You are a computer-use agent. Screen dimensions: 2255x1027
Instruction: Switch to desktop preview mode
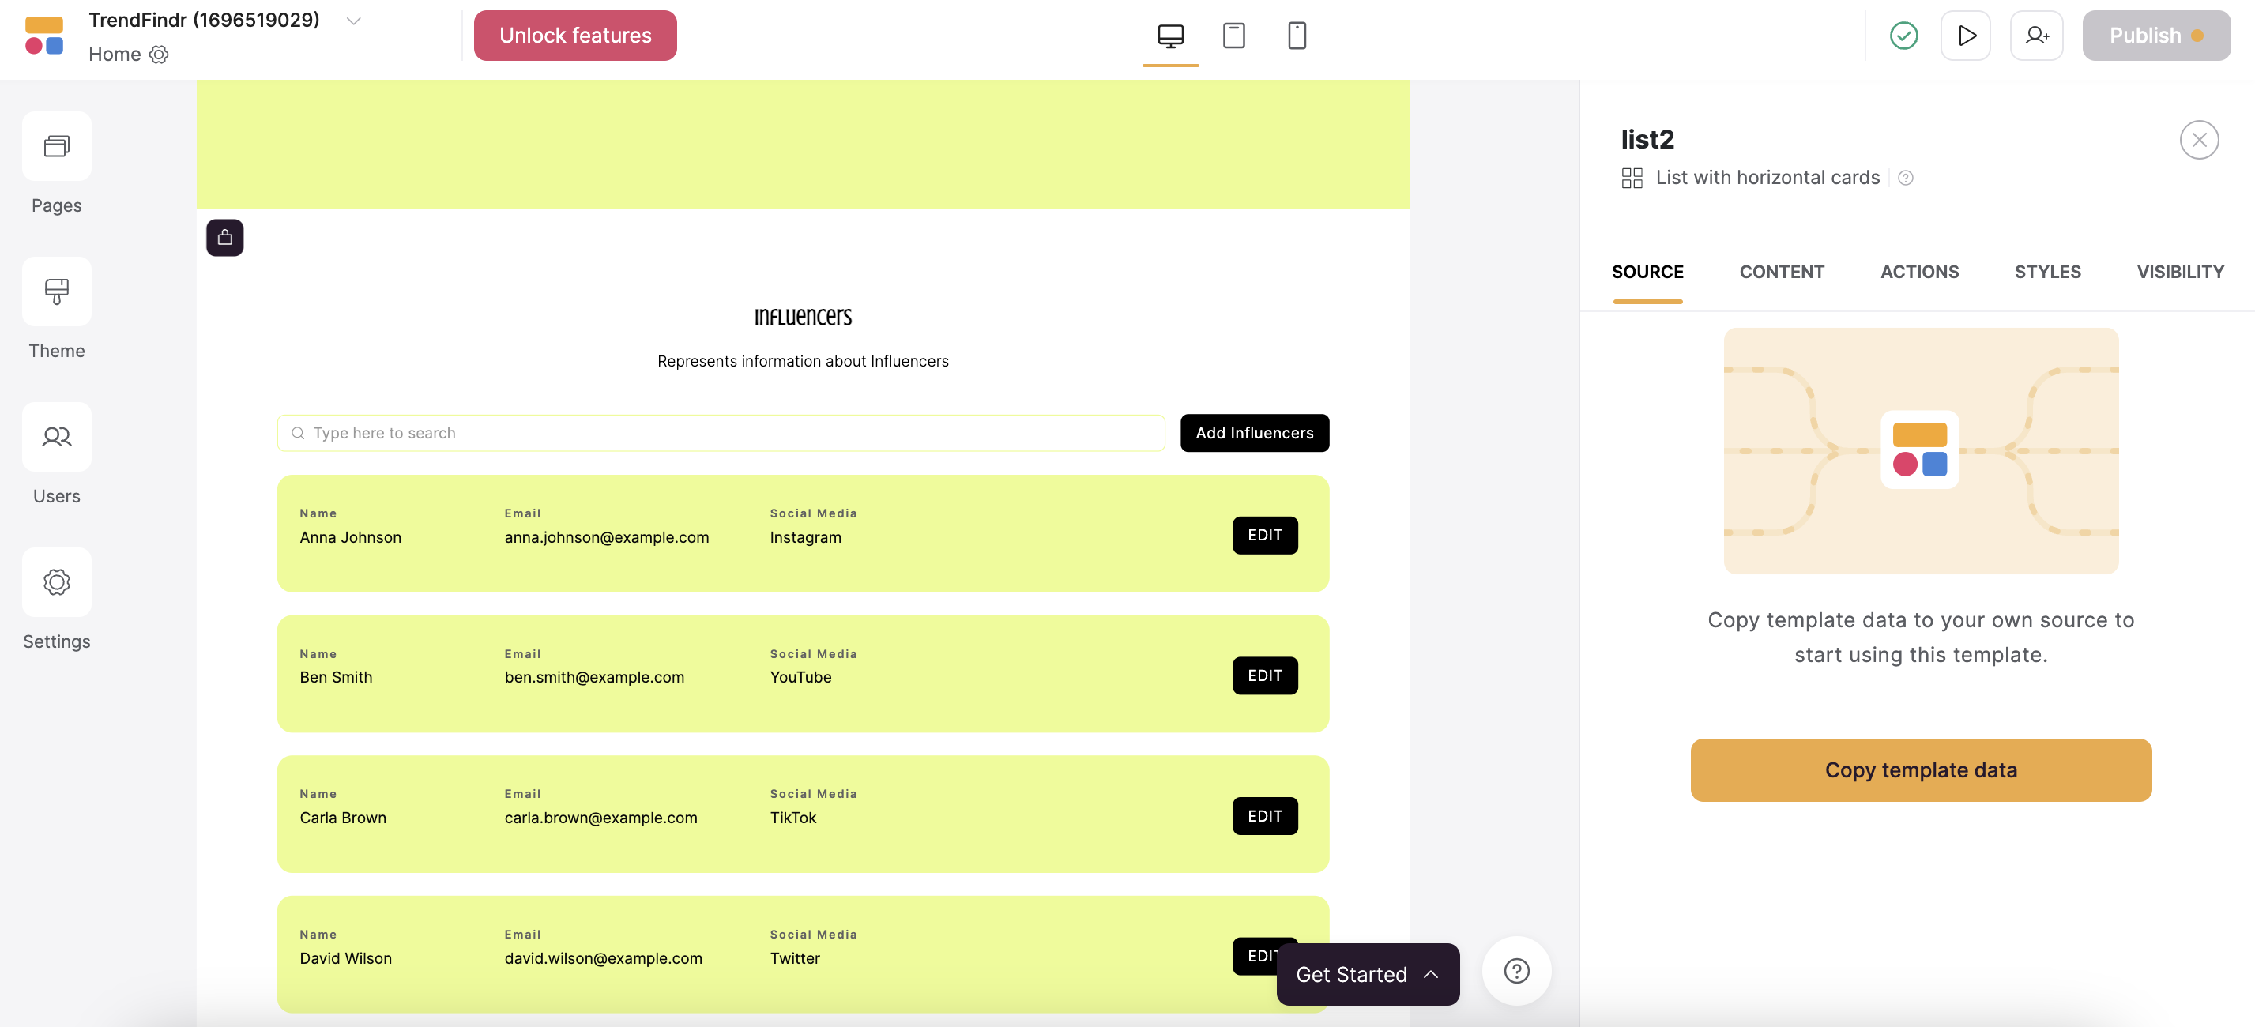tap(1170, 35)
